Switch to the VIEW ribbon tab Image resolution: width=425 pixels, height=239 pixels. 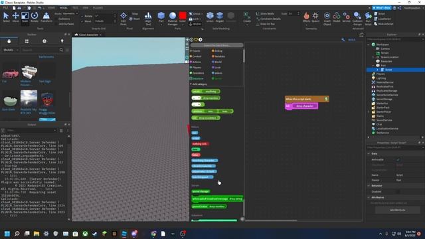pyautogui.click(x=85, y=8)
